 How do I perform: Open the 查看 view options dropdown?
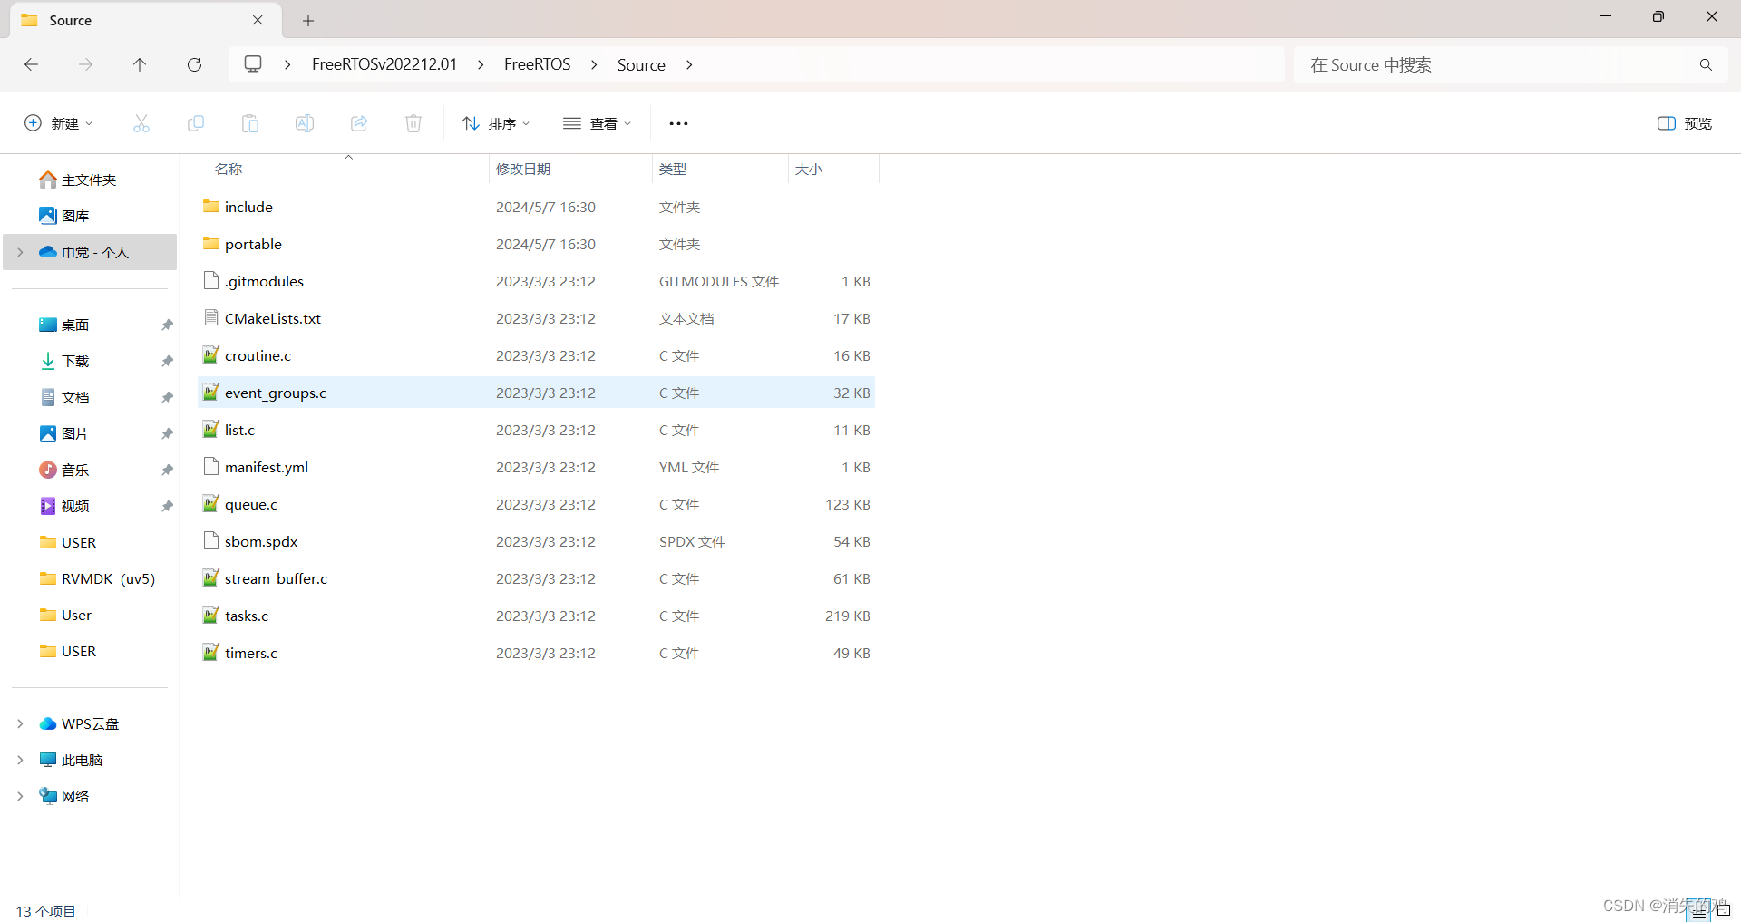597,123
